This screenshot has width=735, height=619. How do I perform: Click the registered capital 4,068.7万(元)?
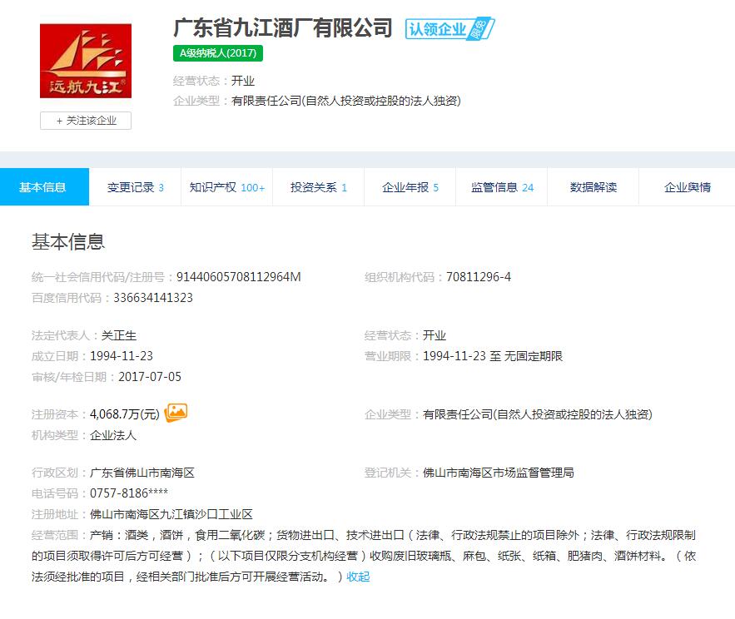(x=125, y=414)
